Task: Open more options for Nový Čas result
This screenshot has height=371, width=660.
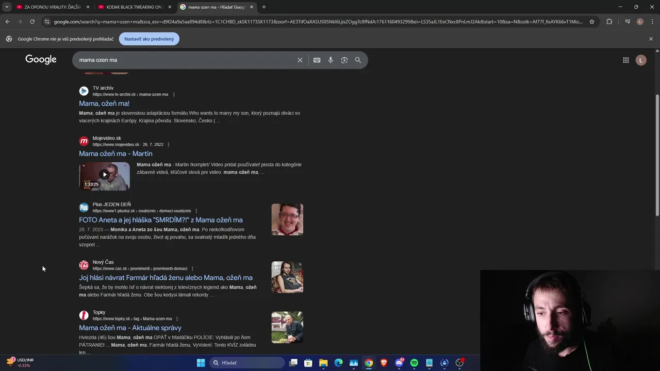Action: [x=192, y=269]
